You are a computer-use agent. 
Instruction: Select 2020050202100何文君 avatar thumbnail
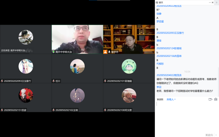[129, 95]
